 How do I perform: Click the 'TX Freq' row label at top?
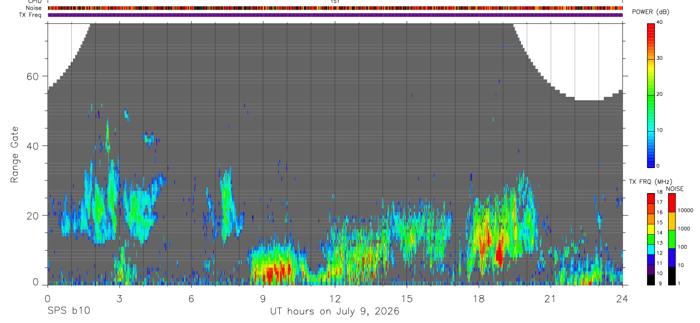tap(30, 15)
